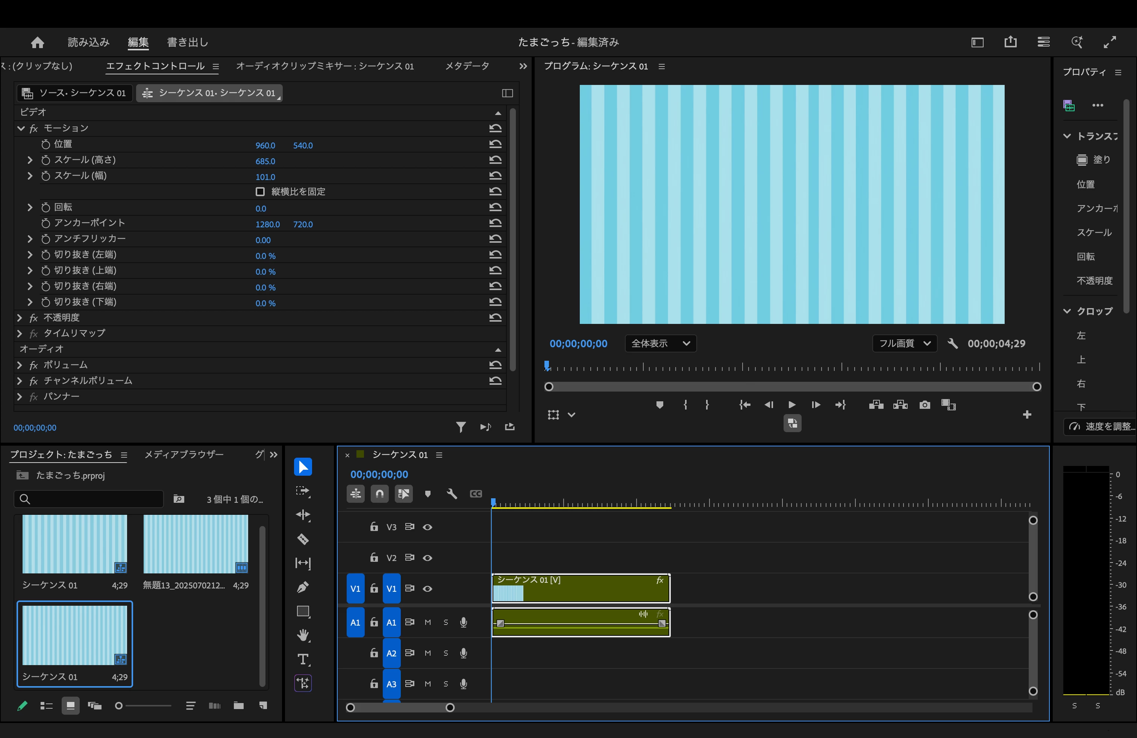Click export frame camera icon
This screenshot has width=1137, height=738.
coord(925,405)
